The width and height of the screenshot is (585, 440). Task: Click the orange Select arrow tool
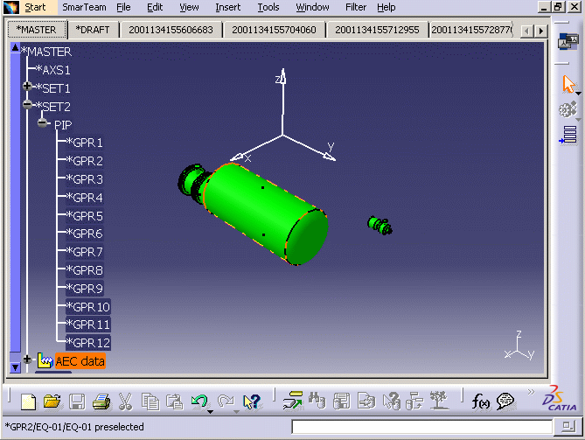tap(568, 84)
